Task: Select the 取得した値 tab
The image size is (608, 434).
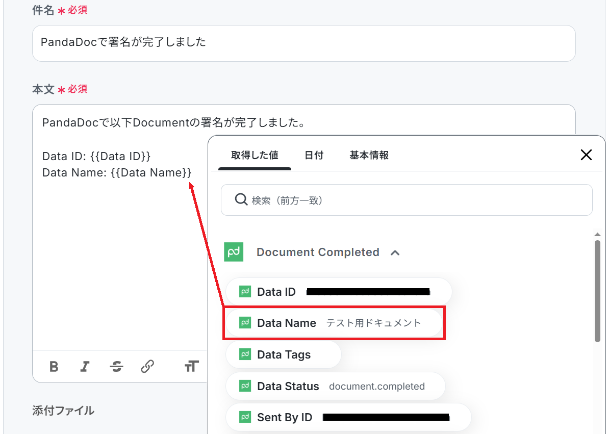Action: [x=255, y=155]
